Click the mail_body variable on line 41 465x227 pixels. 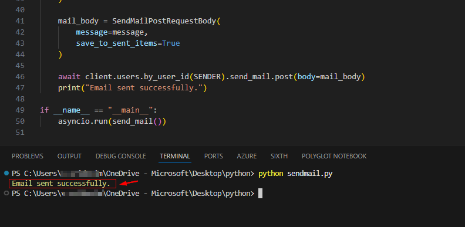(78, 21)
